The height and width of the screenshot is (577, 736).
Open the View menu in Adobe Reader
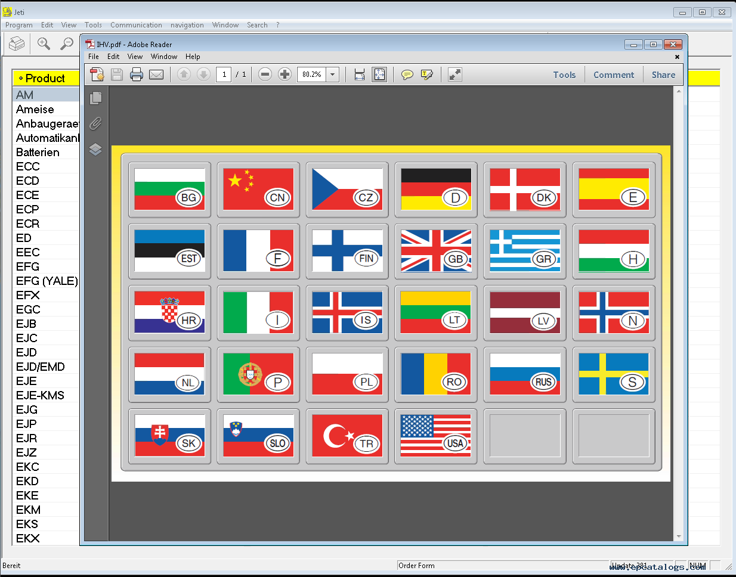pos(135,57)
